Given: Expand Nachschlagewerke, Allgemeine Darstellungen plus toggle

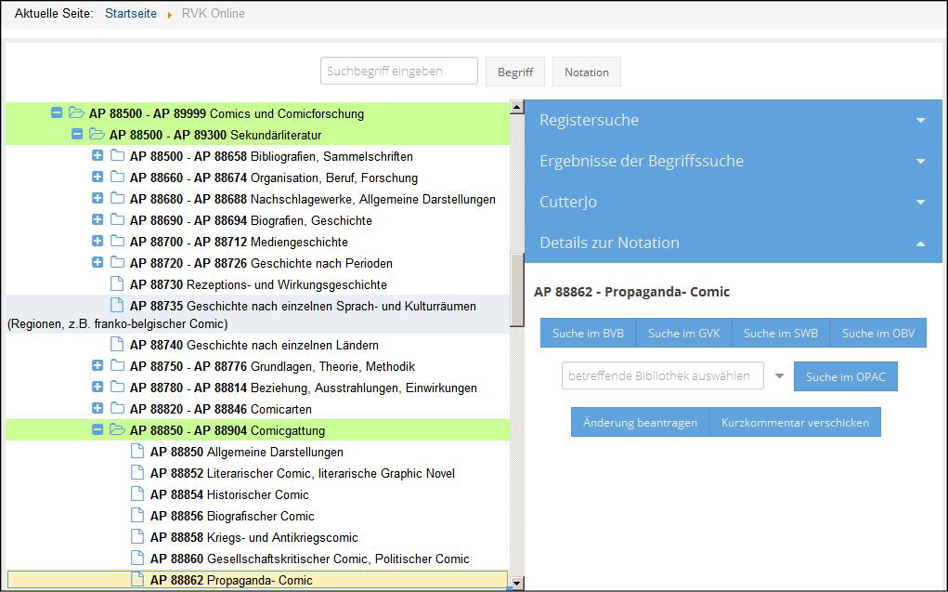Looking at the screenshot, I should point(97,198).
